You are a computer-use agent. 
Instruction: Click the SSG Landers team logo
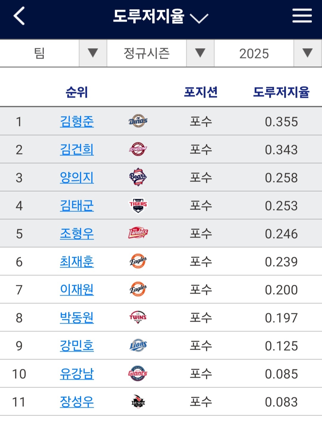tap(138, 233)
